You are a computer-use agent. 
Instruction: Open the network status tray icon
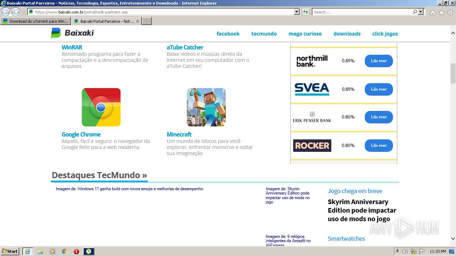pyautogui.click(x=414, y=251)
